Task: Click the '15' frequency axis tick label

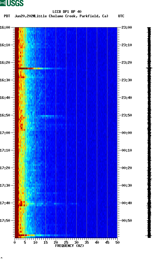Action: click(45, 243)
